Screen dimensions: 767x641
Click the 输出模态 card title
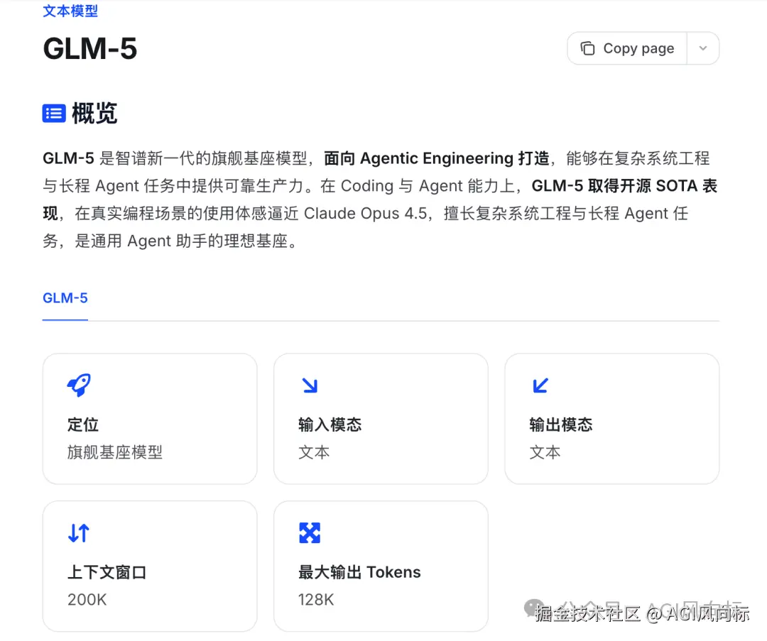point(561,424)
